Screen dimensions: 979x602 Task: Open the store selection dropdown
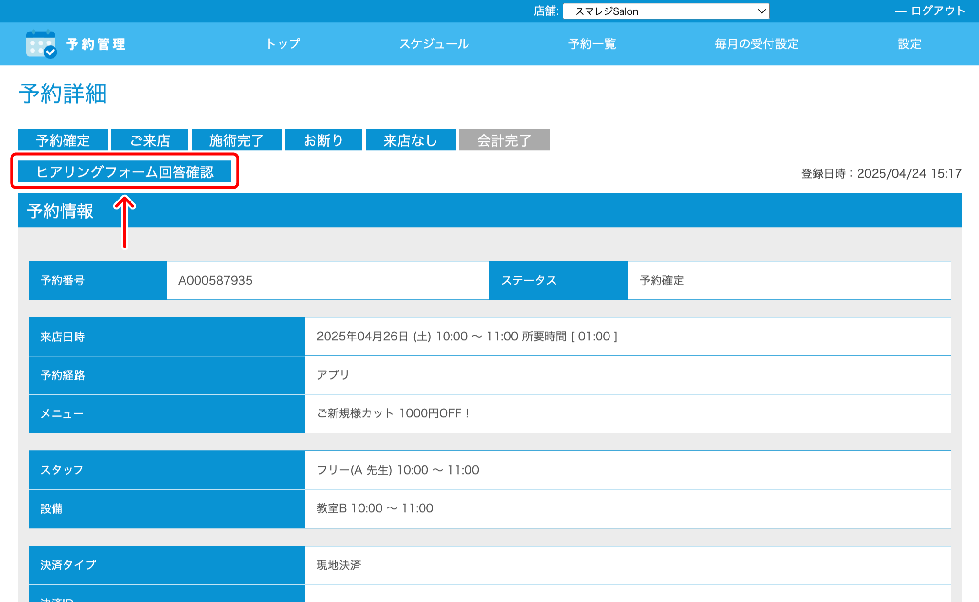pyautogui.click(x=665, y=11)
